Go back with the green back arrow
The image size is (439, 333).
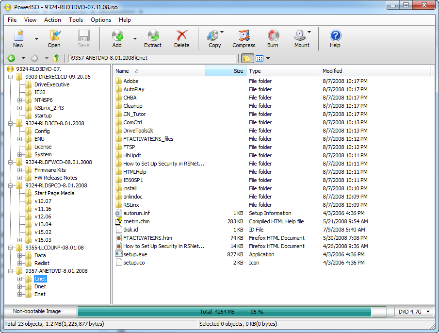pyautogui.click(x=11, y=58)
